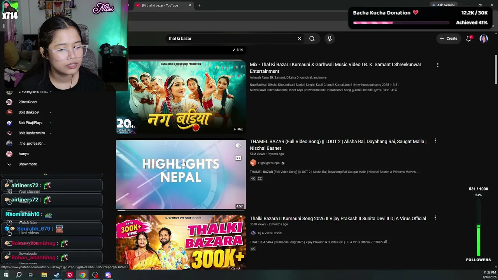The width and height of the screenshot is (498, 280).
Task: Open File Explorer from taskbar
Action: [x=44, y=275]
